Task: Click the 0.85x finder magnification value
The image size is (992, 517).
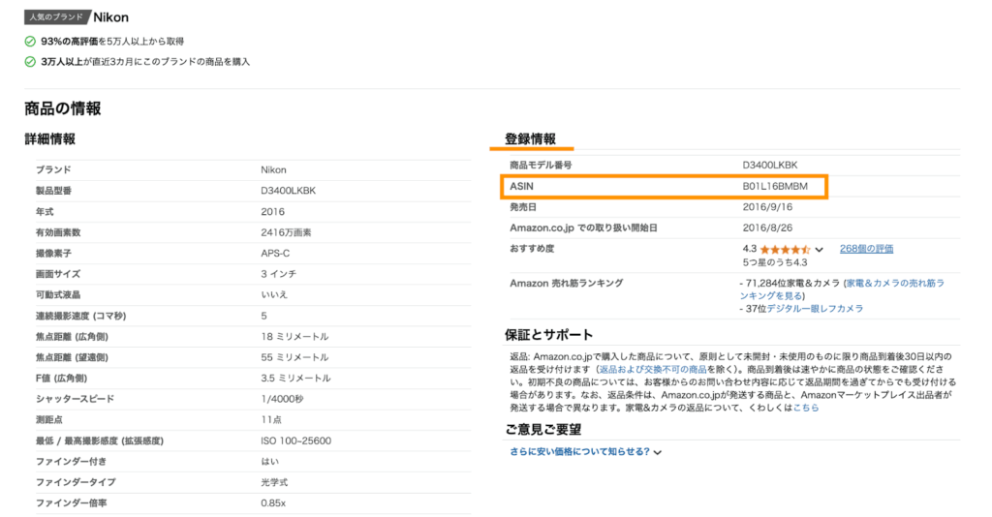Action: (273, 503)
